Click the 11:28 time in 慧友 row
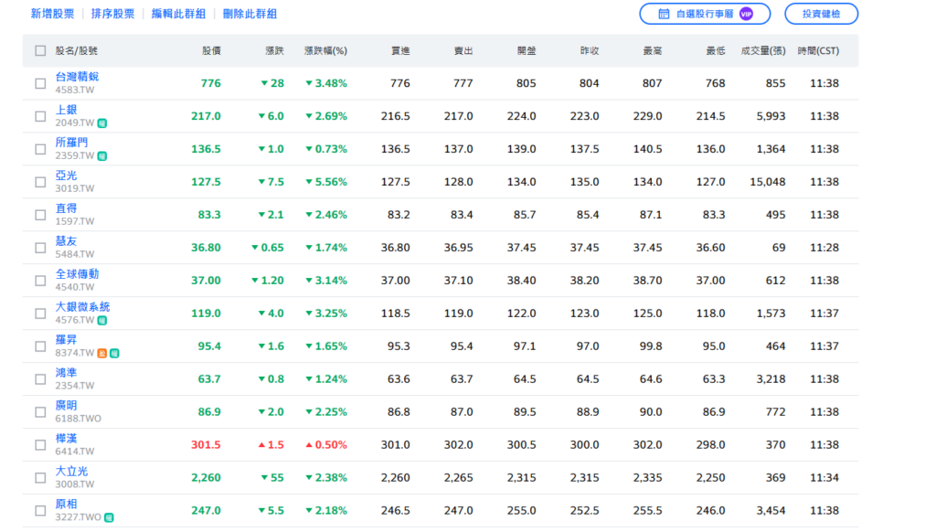The width and height of the screenshot is (936, 532). 824,248
